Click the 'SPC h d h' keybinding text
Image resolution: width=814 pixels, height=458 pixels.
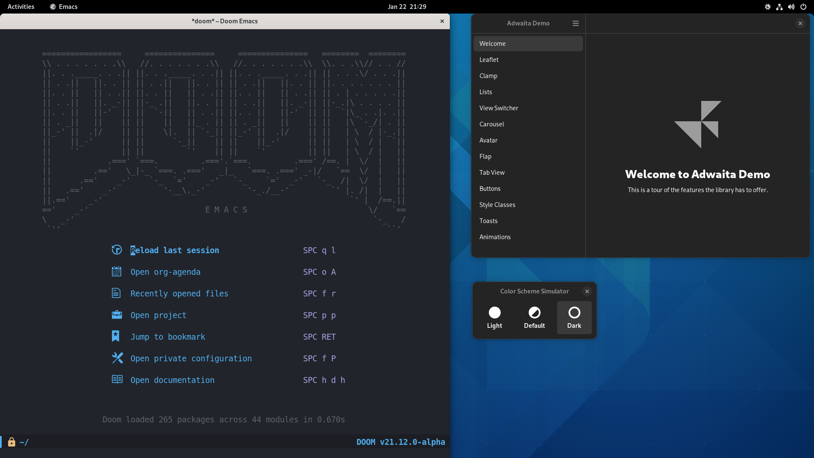coord(324,380)
